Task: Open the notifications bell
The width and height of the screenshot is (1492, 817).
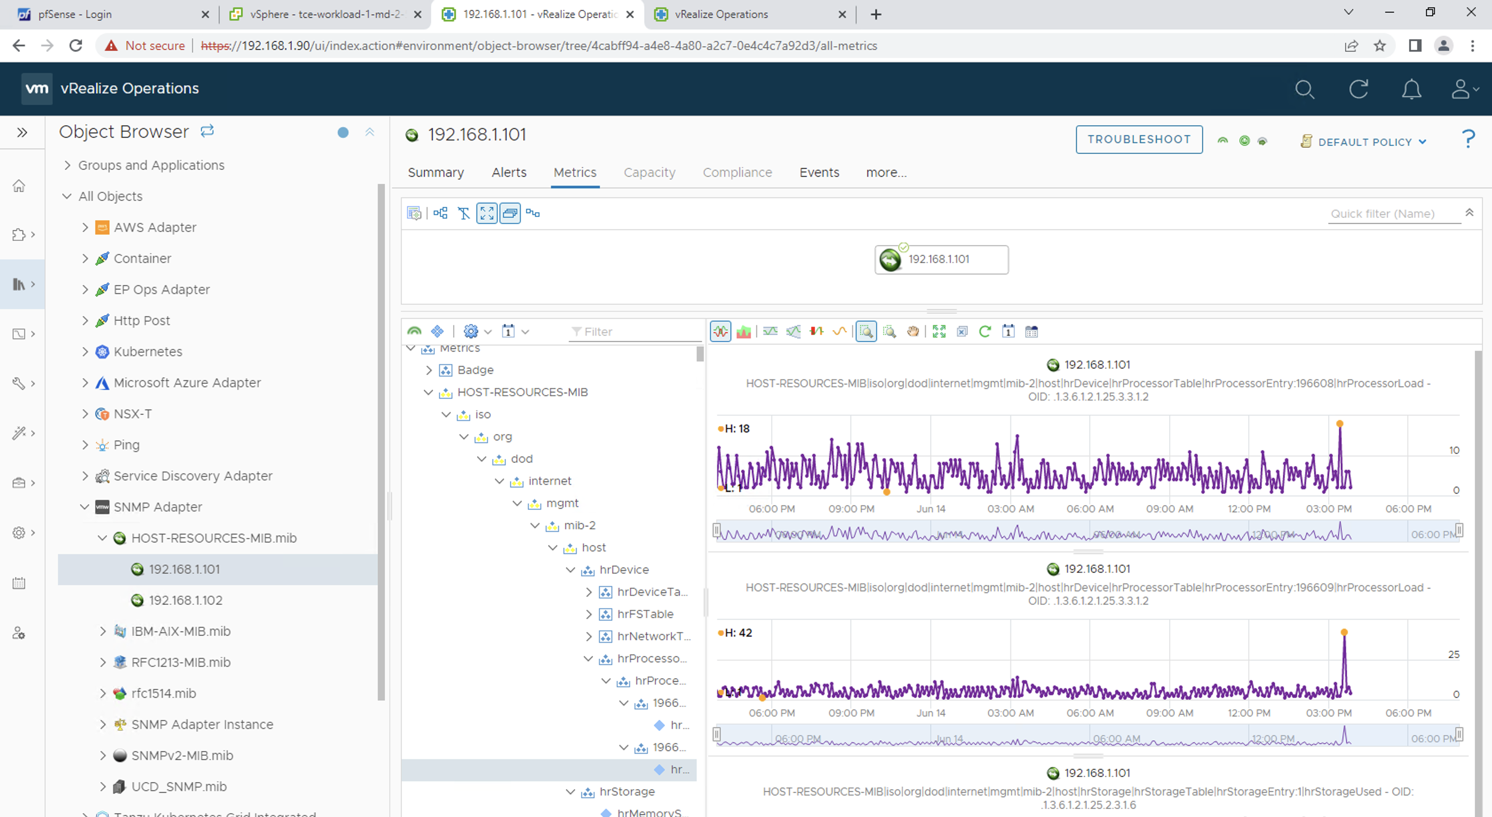Action: [1412, 89]
